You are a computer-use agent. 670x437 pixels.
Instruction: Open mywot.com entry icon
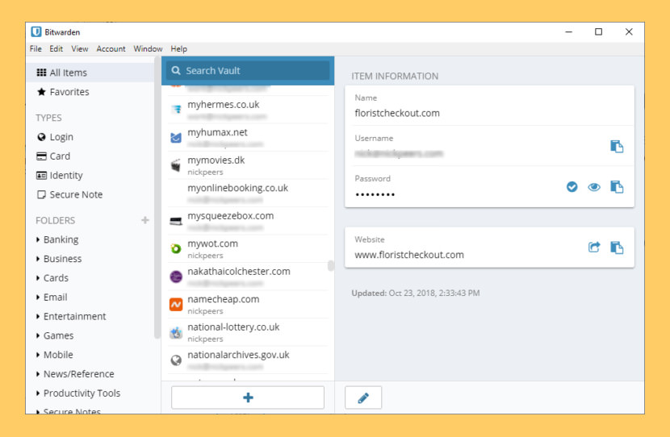[176, 248]
